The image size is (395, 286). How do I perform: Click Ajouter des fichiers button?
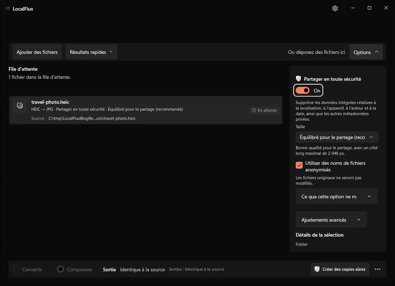(x=37, y=52)
